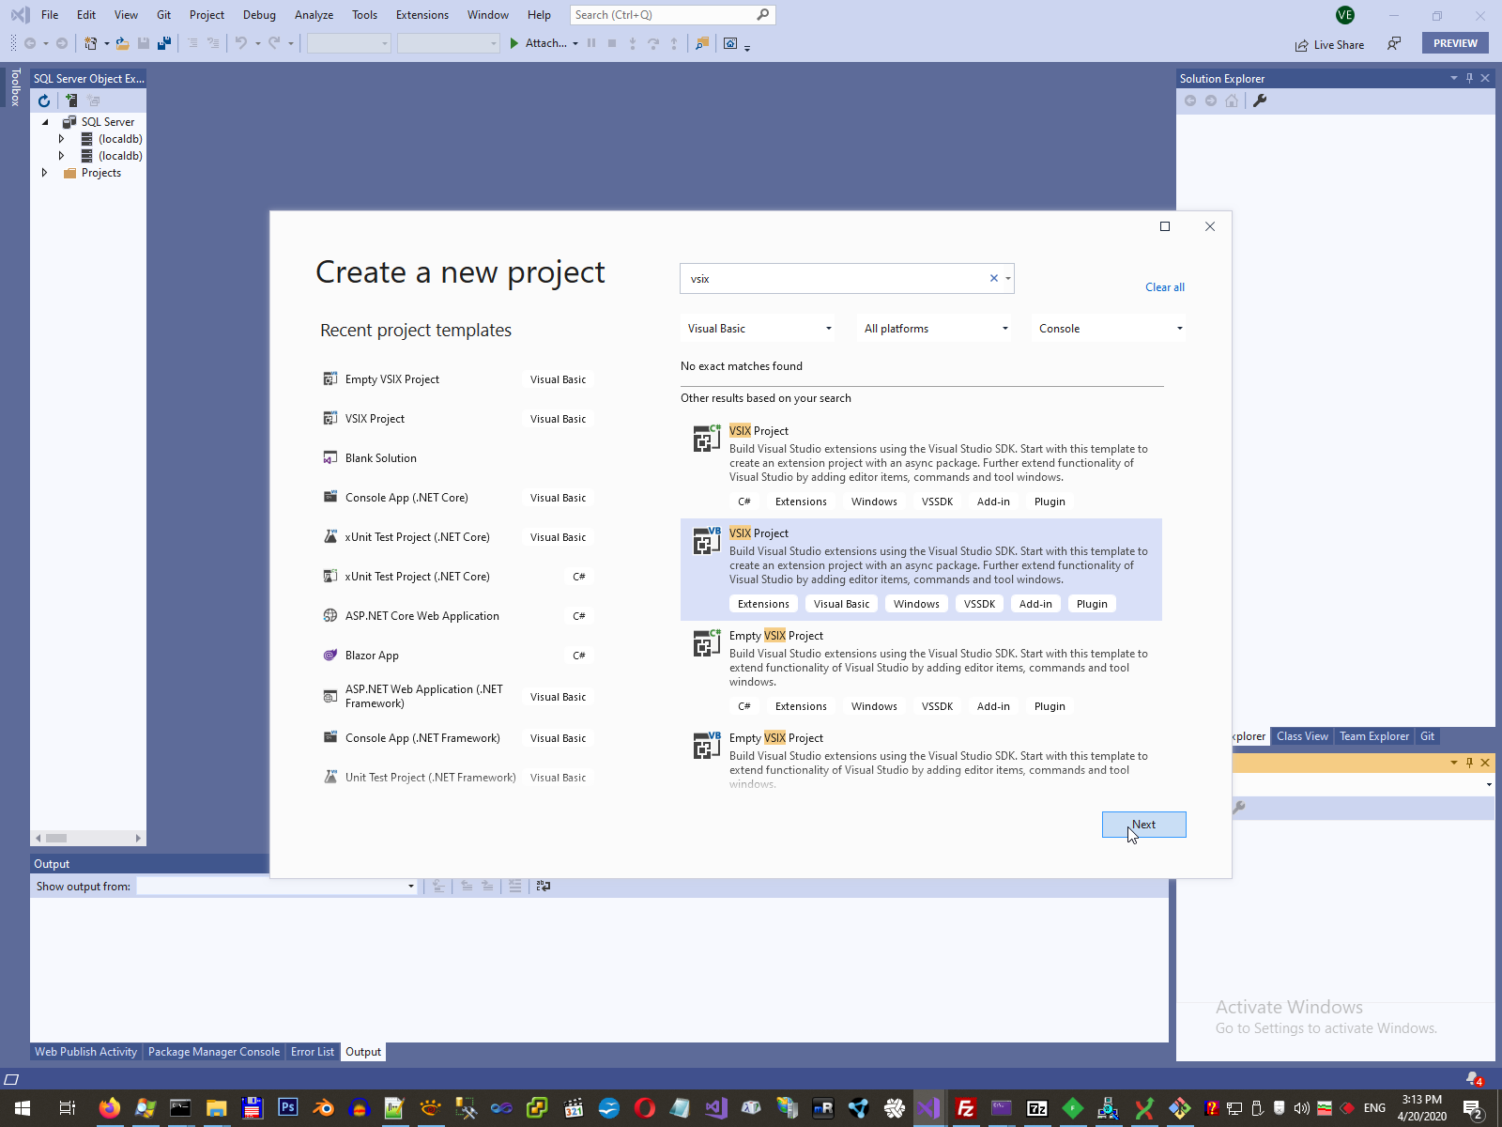
Task: Open the Extensions menu
Action: click(422, 15)
